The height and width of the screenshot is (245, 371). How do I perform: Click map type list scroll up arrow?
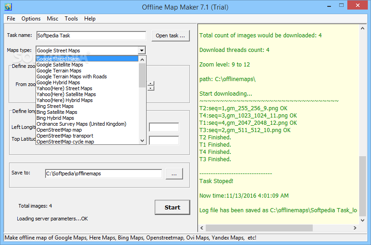[142, 60]
